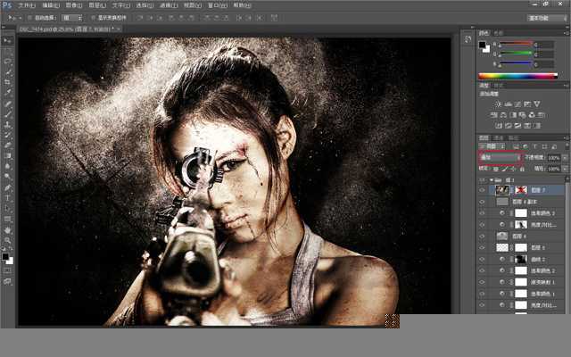
Task: Pick a color from the spectrum ramp
Action: (517, 76)
